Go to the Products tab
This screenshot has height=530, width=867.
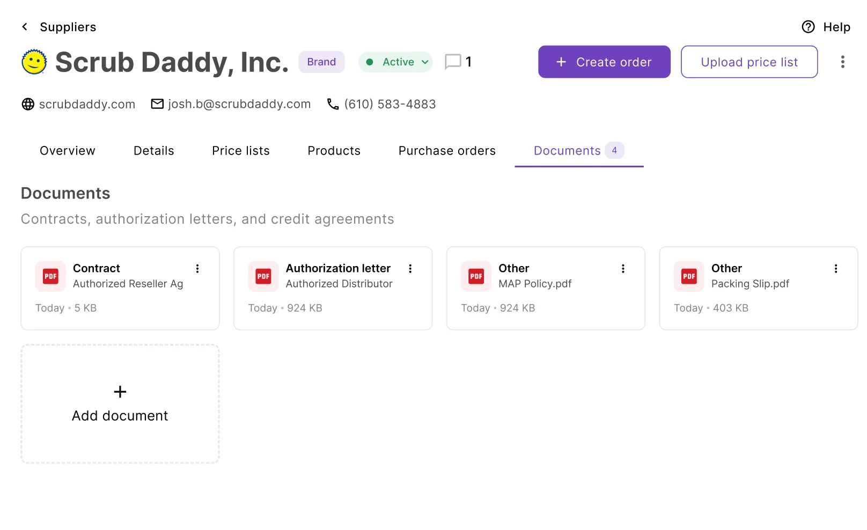334,151
